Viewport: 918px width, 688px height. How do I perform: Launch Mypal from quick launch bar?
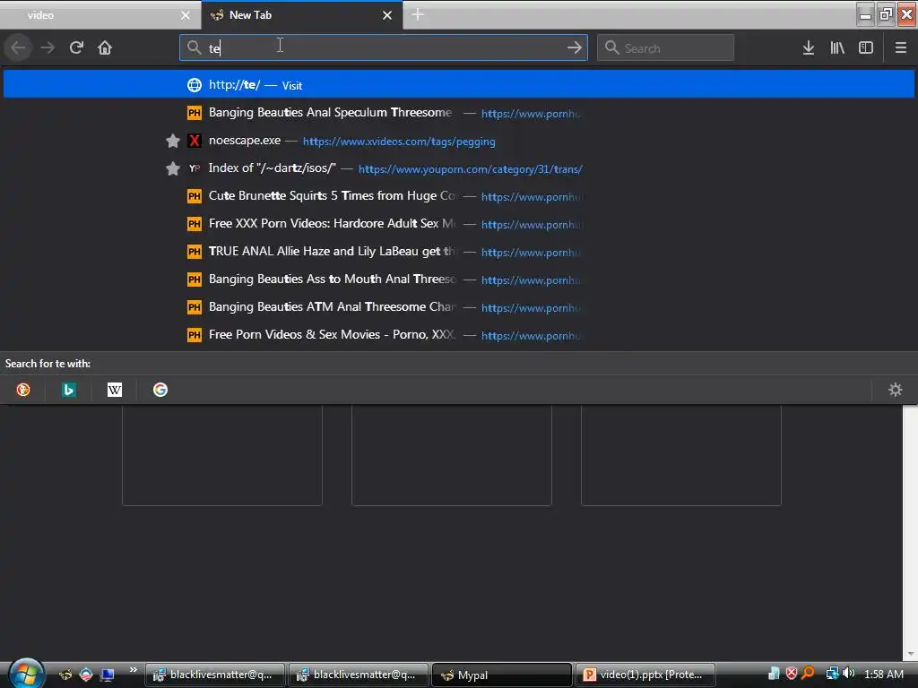pyautogui.click(x=65, y=675)
